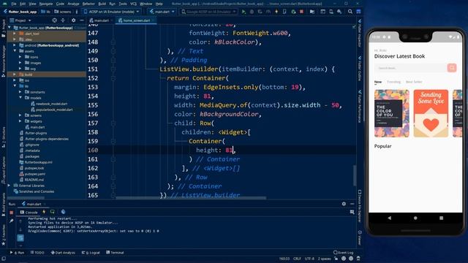Click the editor horizontal scrollbar
This screenshot has height=263, width=468.
tap(191, 198)
